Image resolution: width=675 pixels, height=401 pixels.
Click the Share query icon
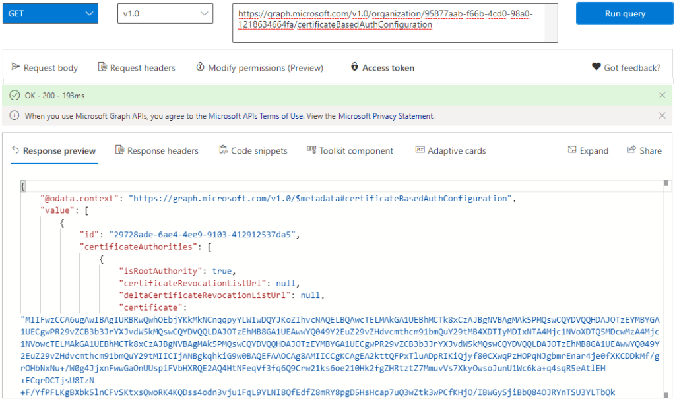coord(631,150)
